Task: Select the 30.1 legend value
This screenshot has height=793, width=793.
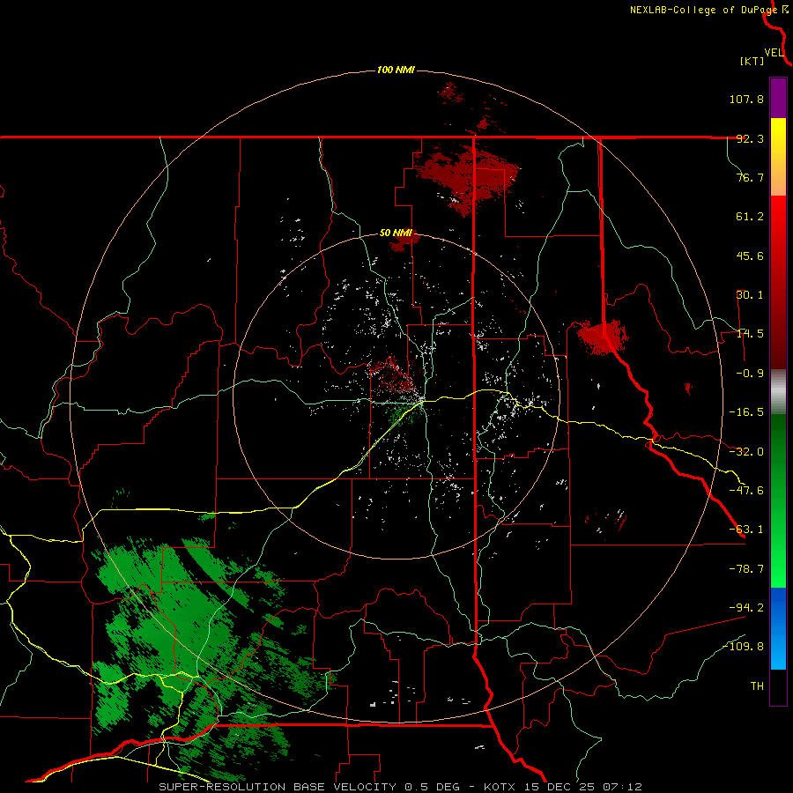Action: [750, 295]
